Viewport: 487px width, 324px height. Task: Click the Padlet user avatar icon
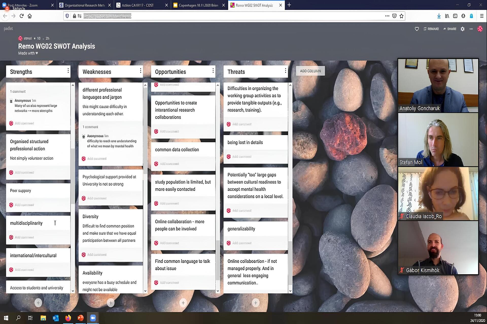click(x=480, y=29)
